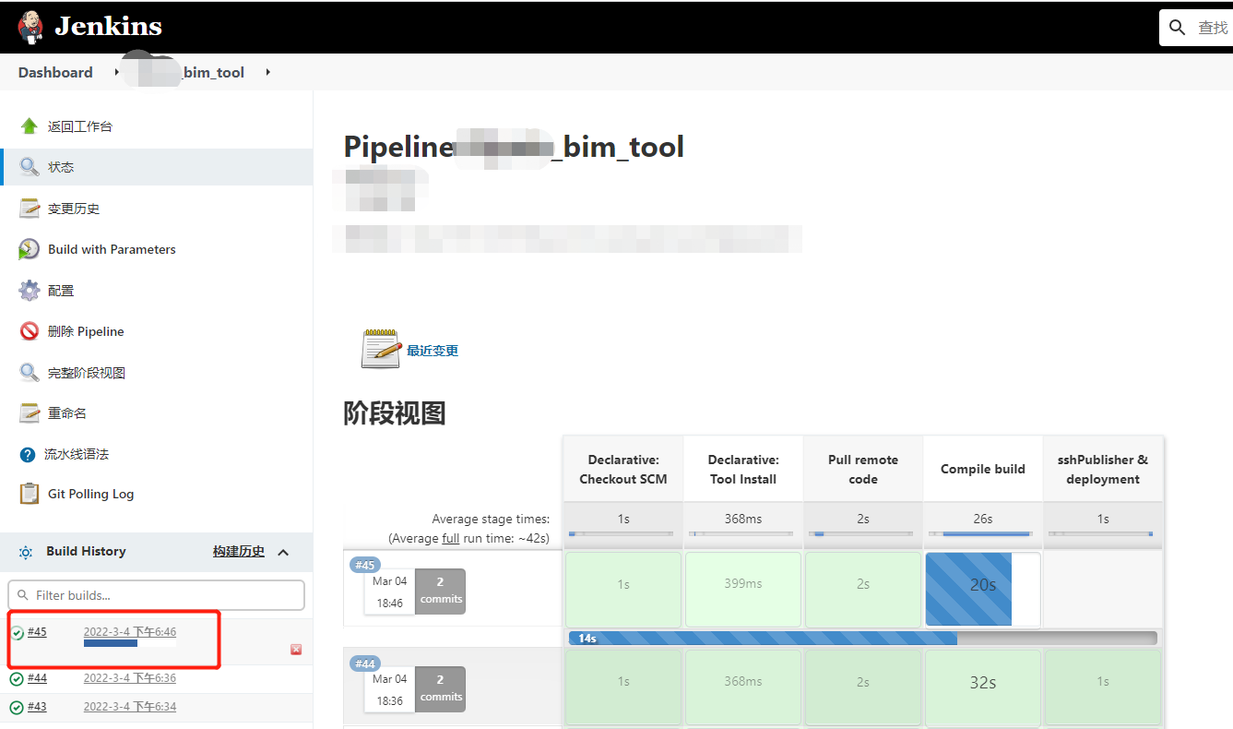Open Build with Parameters
Image resolution: width=1233 pixels, height=729 pixels.
(x=112, y=249)
